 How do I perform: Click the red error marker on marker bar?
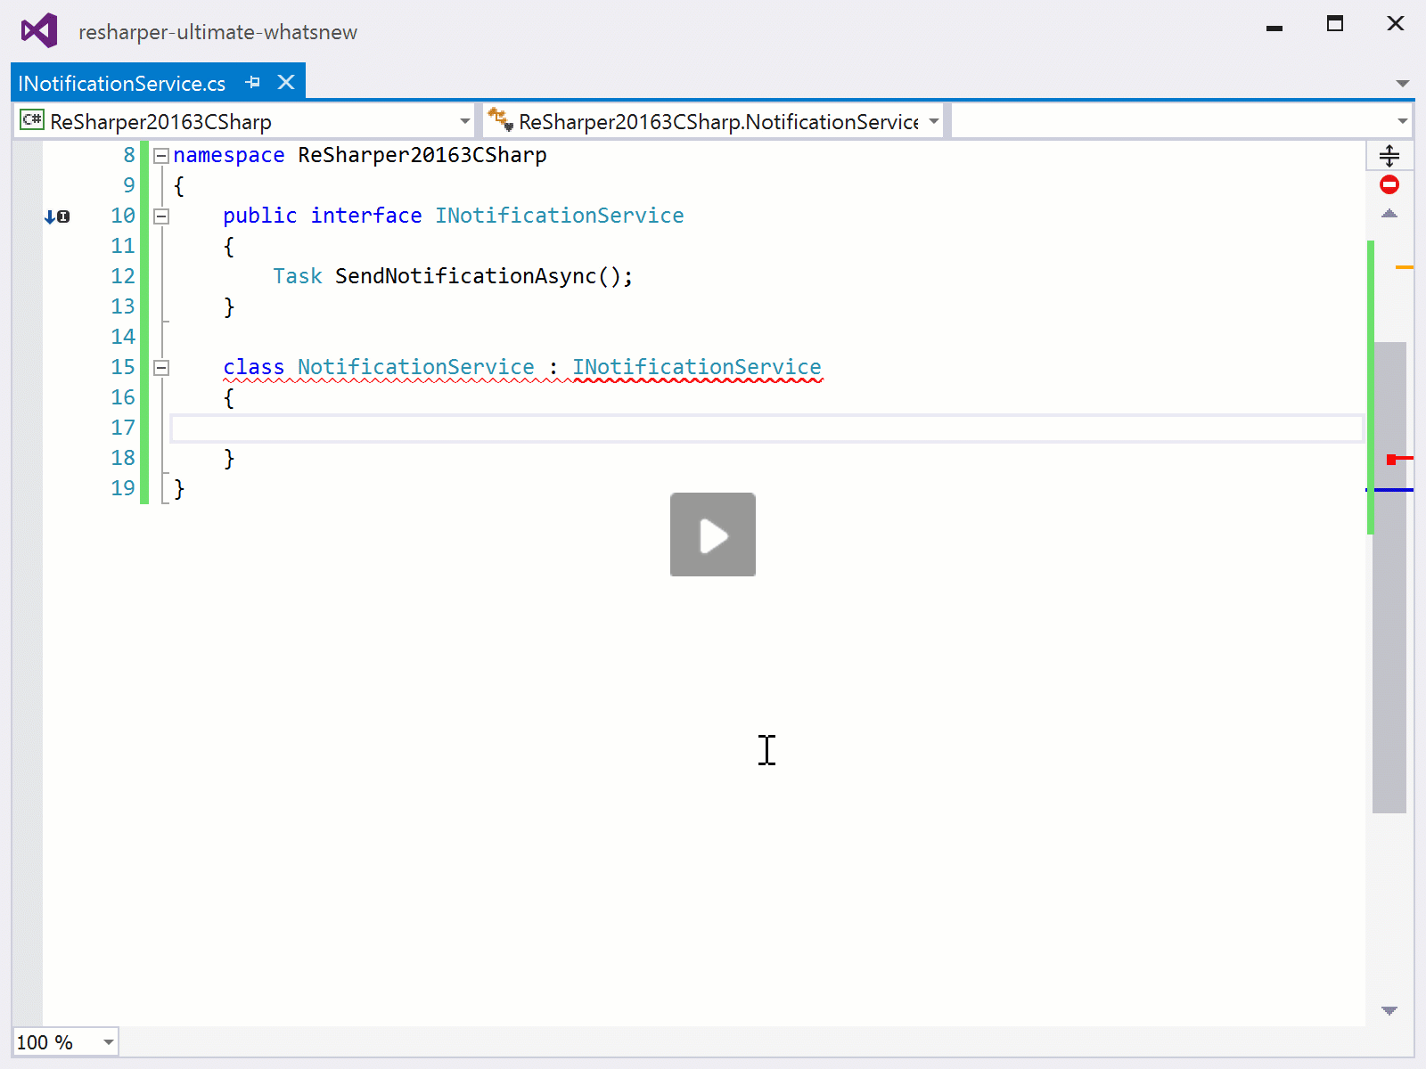tap(1399, 459)
